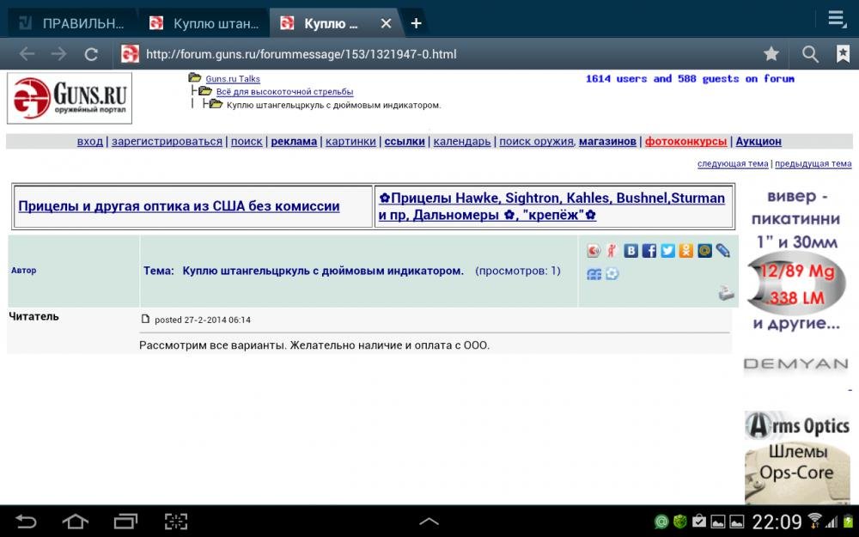Open the printer-friendly version of the topic
859x537 pixels.
[727, 292]
